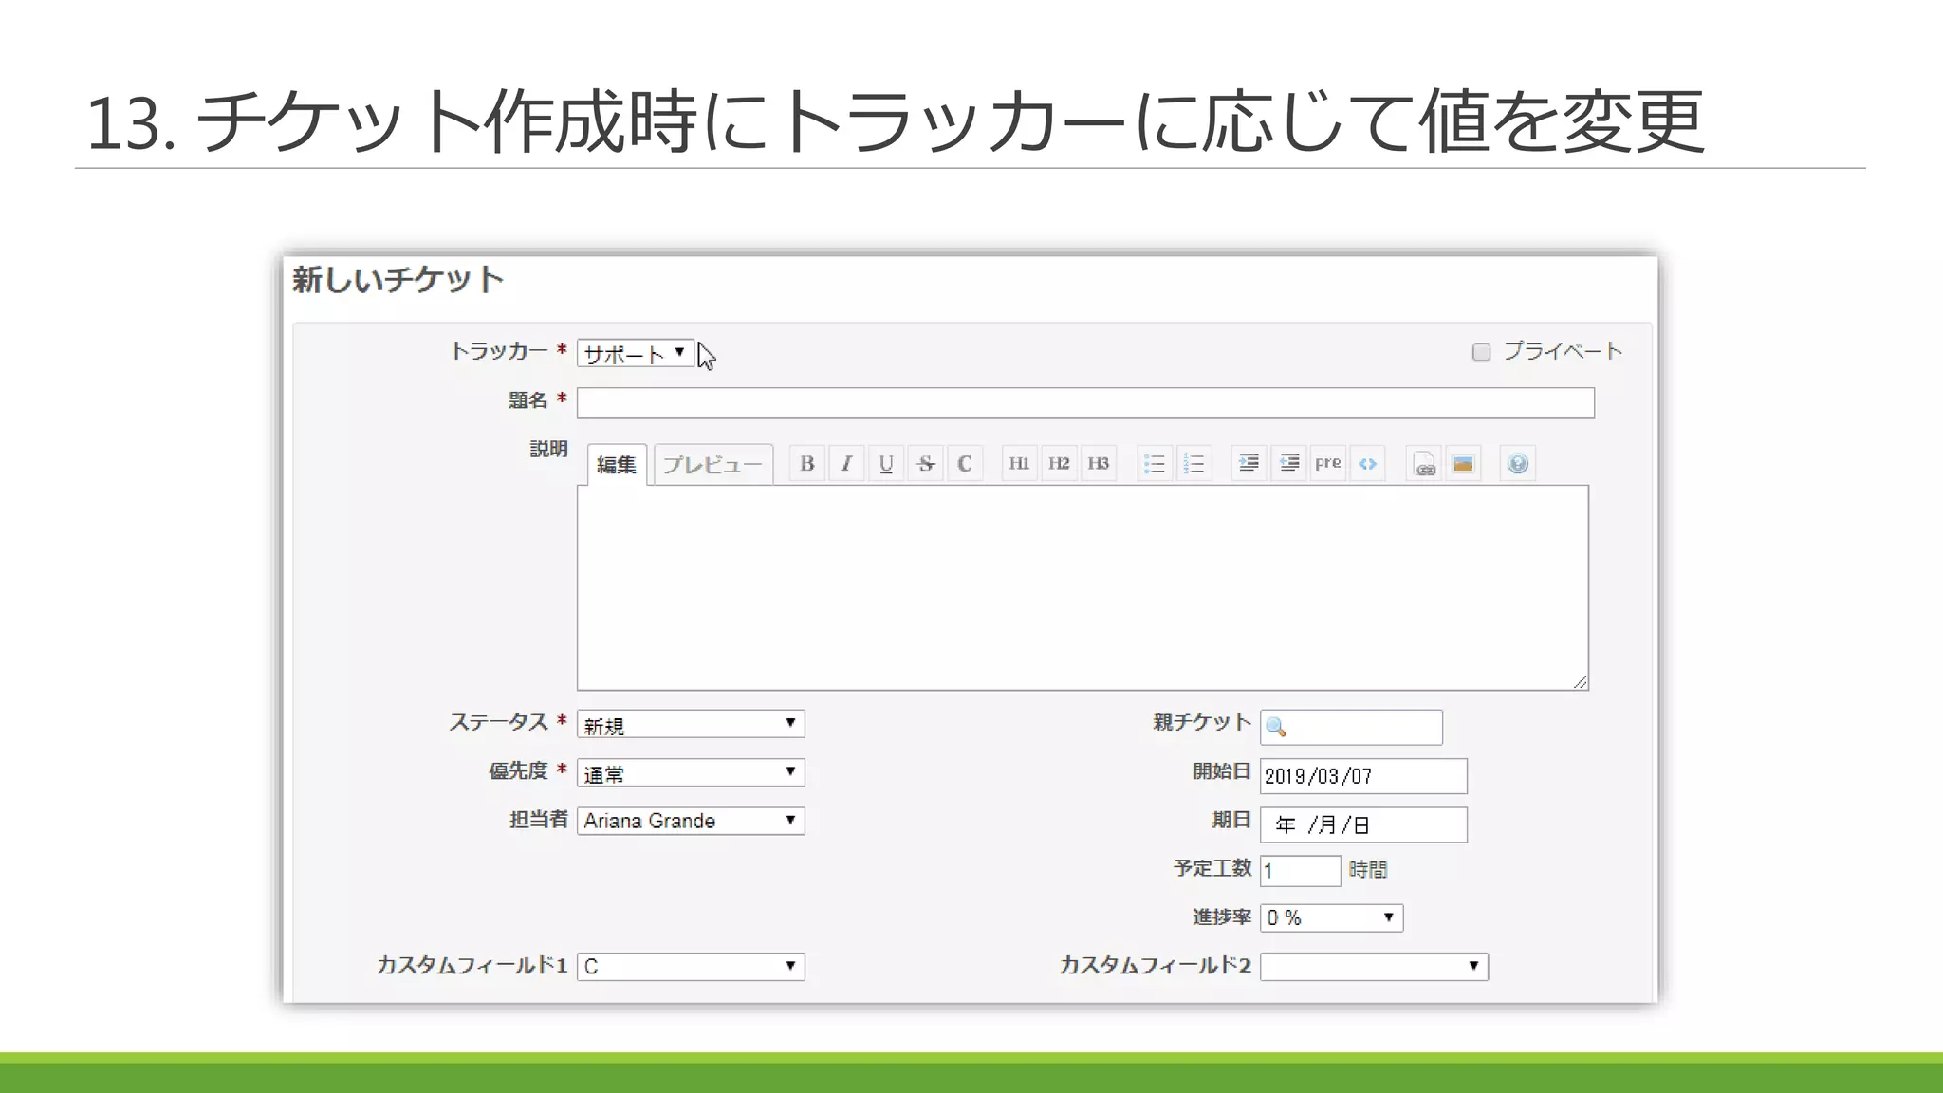Insert heading level 3 via H3
This screenshot has width=1943, height=1093.
tap(1099, 464)
